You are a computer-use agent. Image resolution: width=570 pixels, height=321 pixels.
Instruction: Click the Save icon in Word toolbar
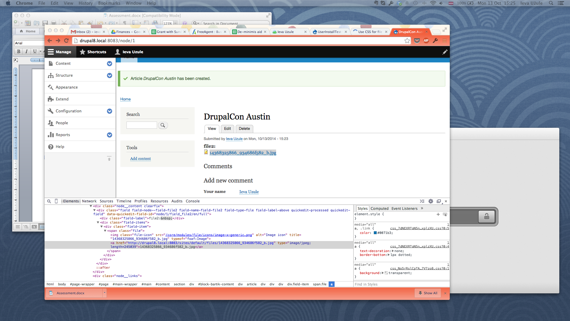click(x=45, y=23)
